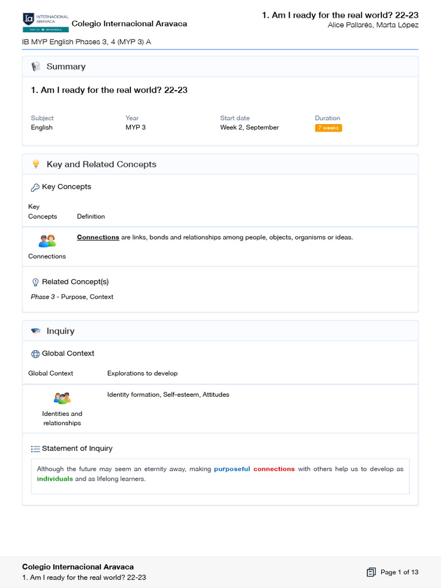441x588 pixels.
Task: Click the orange 7 weeks duration badge
Action: click(x=328, y=128)
